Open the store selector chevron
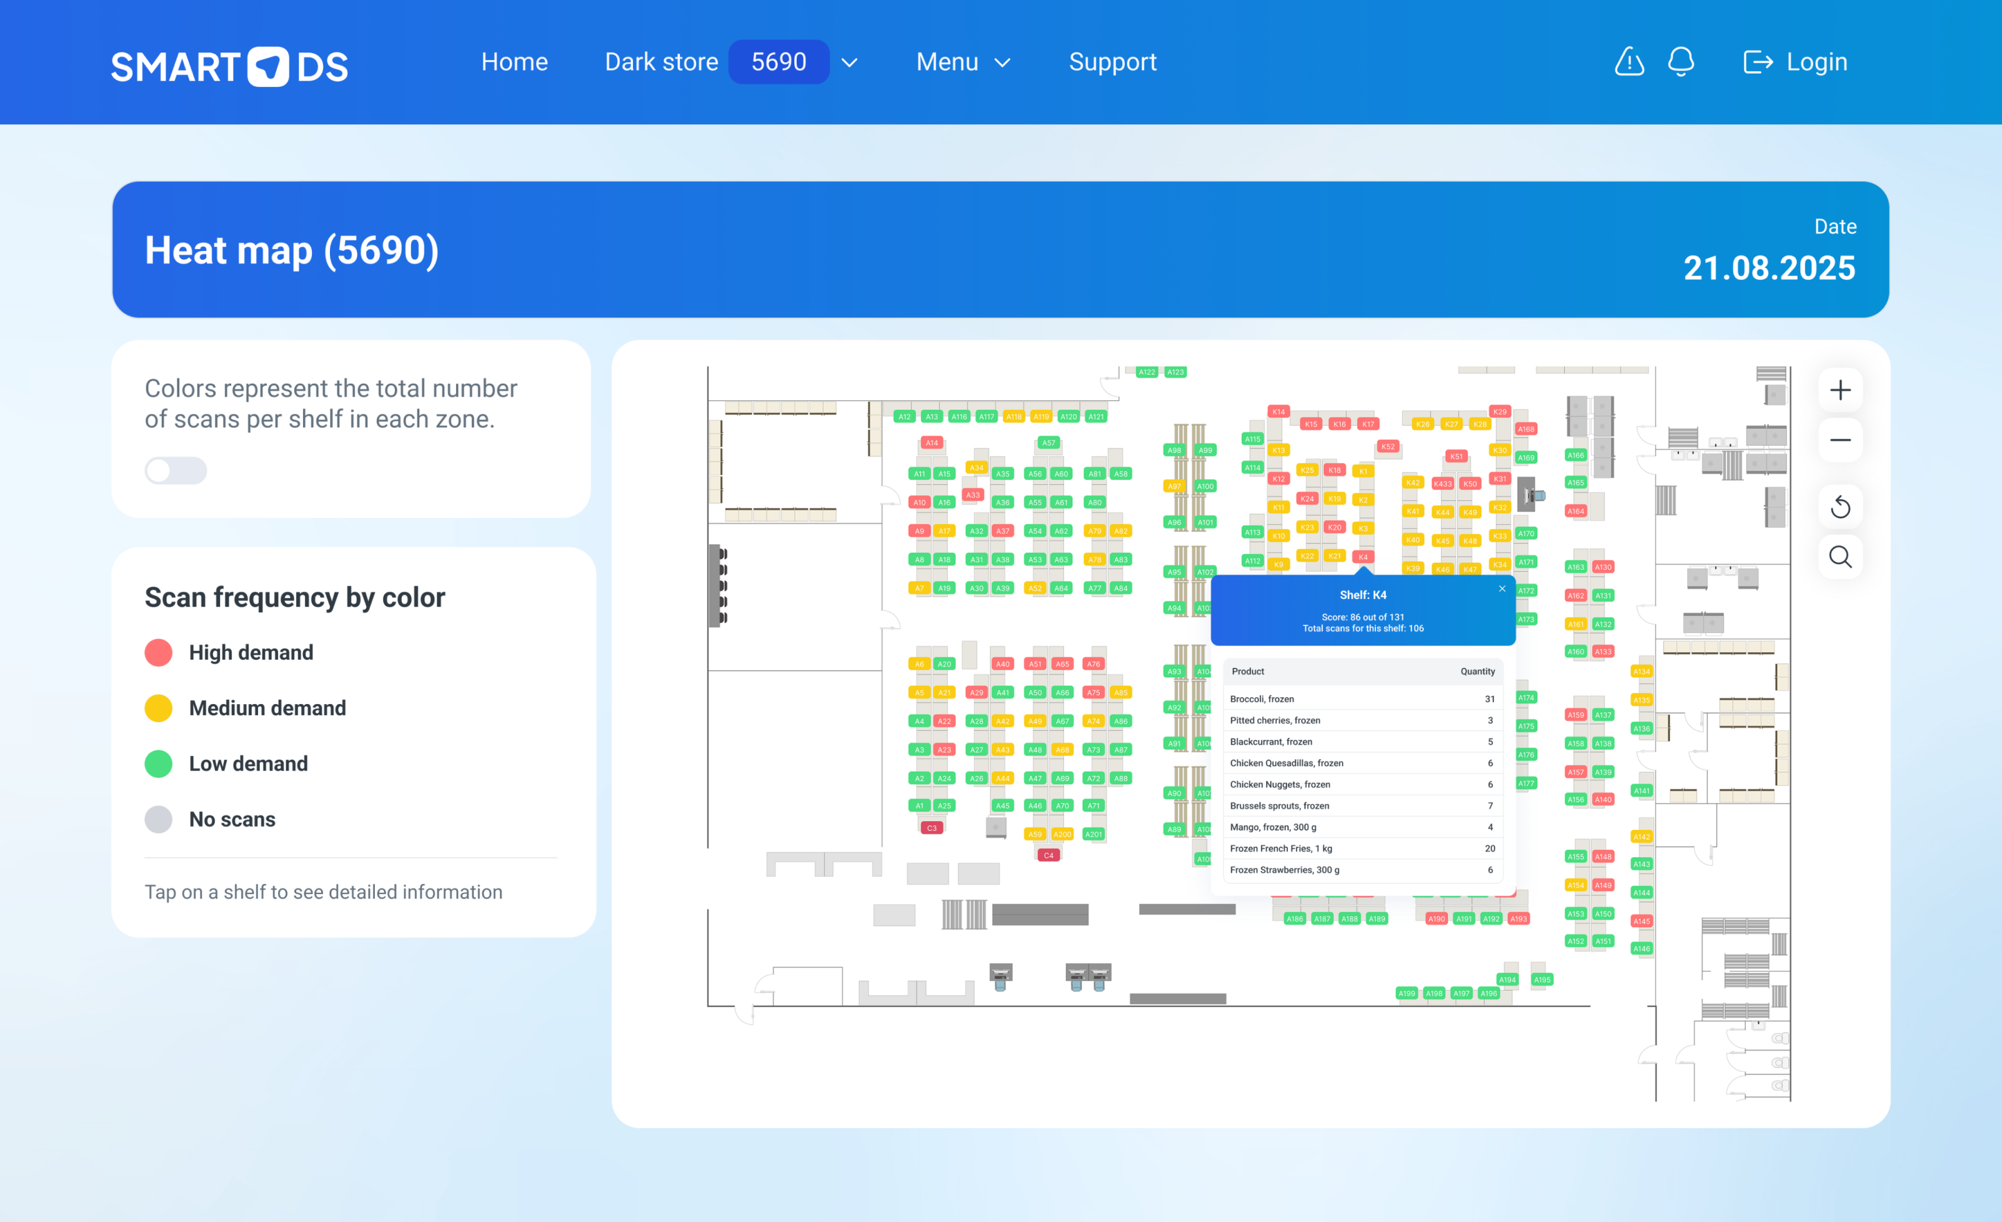This screenshot has width=2002, height=1222. [x=850, y=62]
